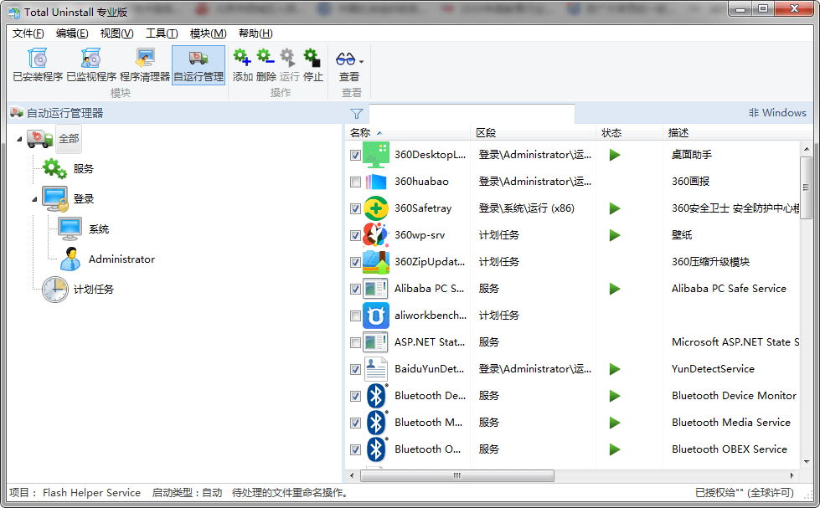Sort by 名称 column header

tap(409, 133)
